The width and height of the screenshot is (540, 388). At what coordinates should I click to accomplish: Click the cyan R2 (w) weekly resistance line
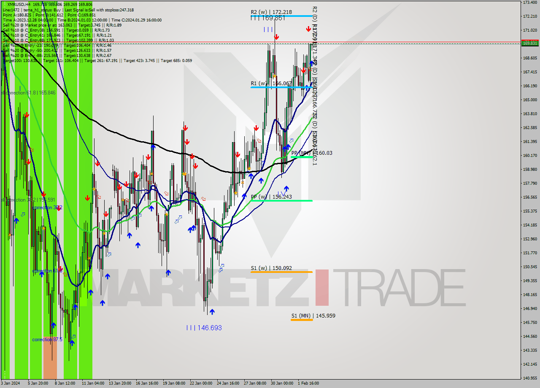281,16
